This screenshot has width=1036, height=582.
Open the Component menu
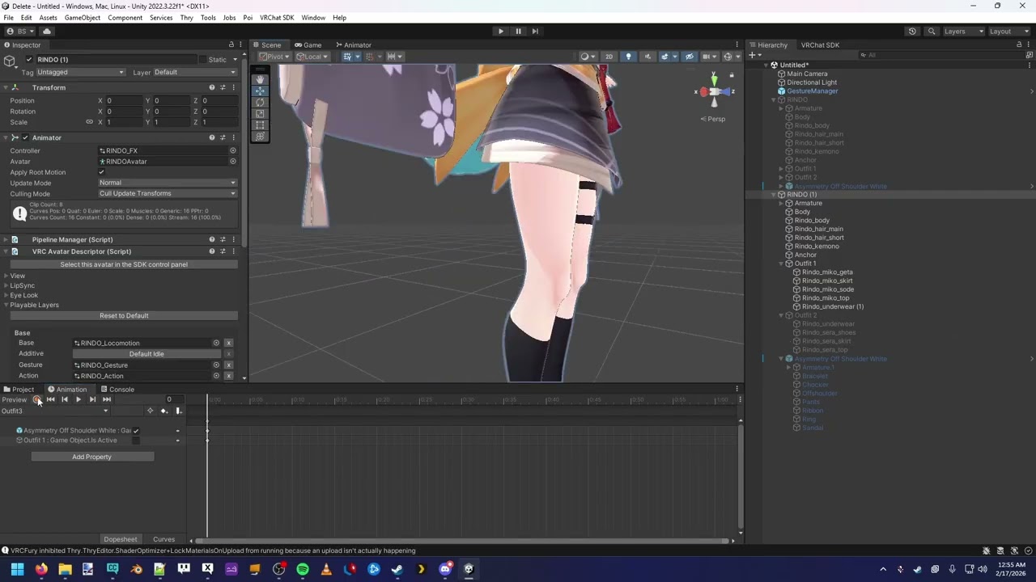[125, 18]
